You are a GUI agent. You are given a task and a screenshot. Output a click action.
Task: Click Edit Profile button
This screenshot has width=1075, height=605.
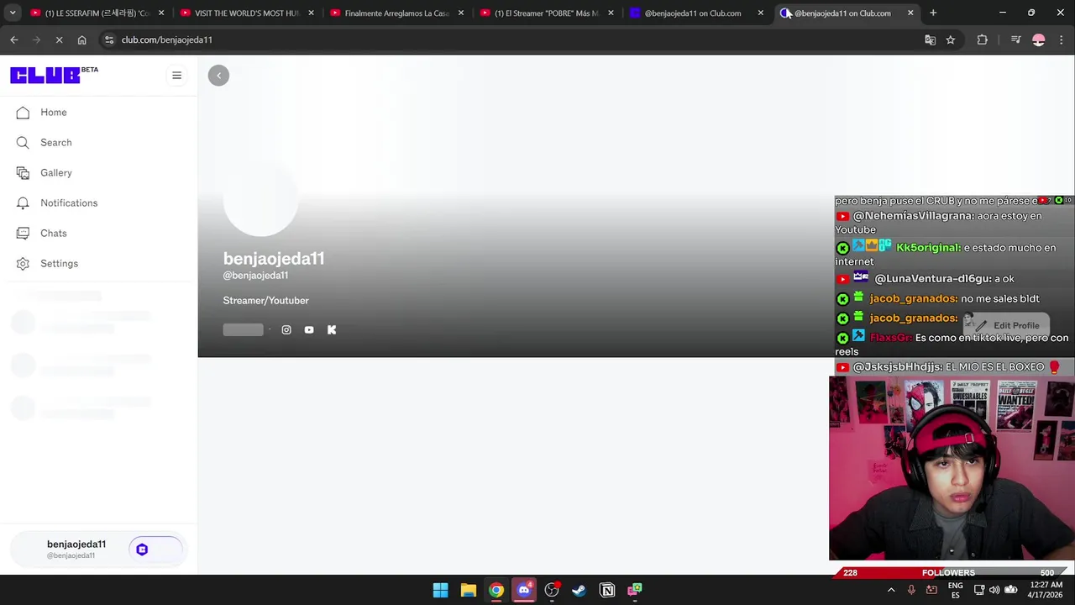click(x=1007, y=325)
